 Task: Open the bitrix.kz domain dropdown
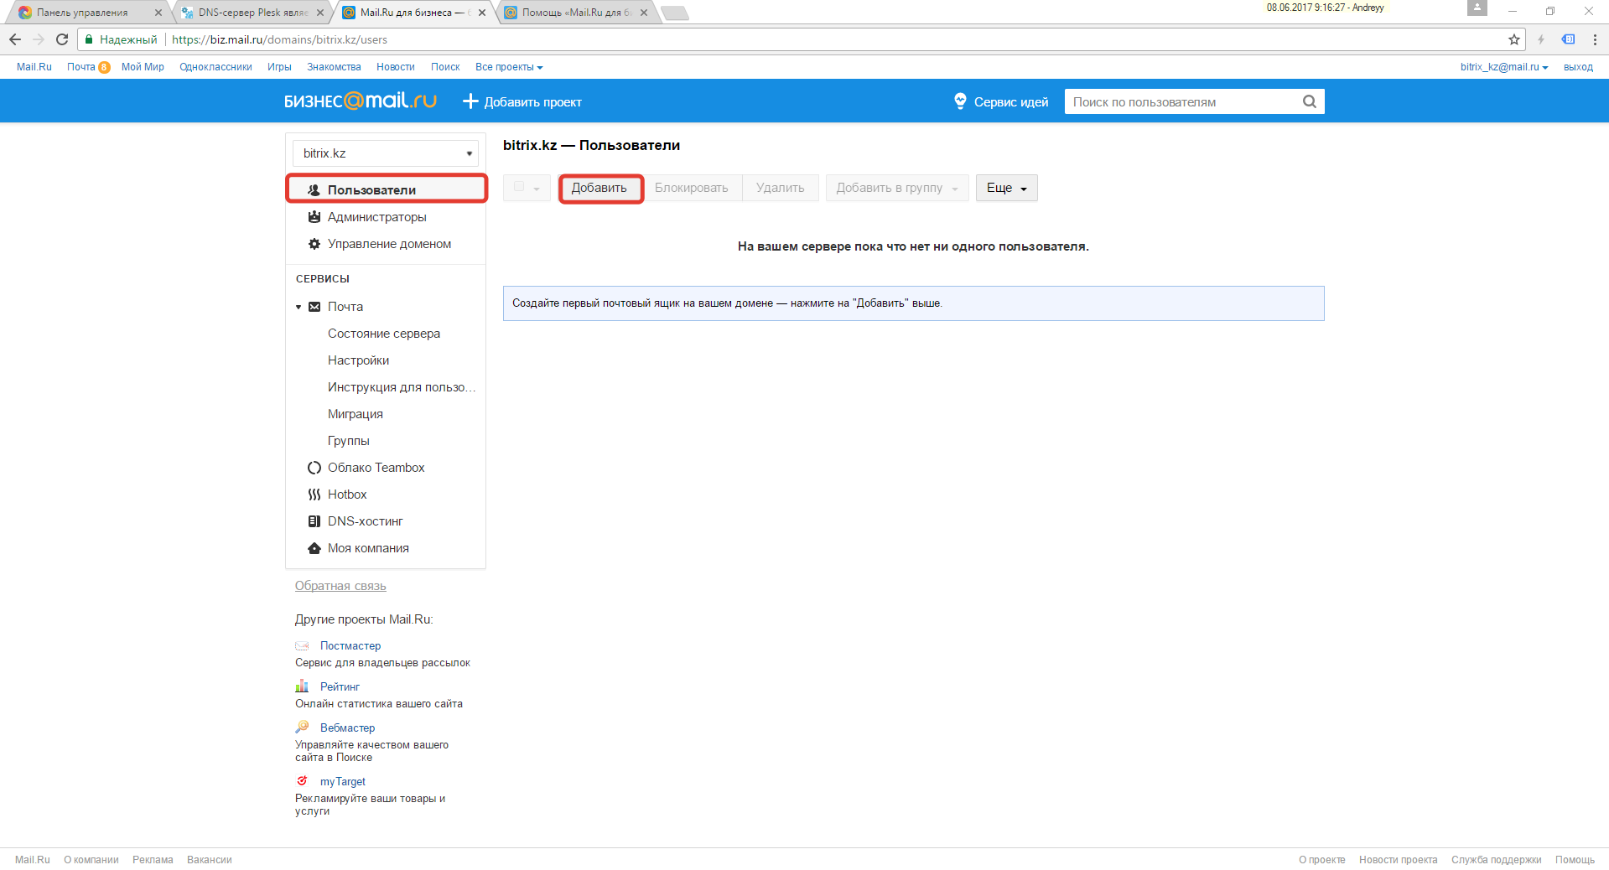tap(386, 153)
